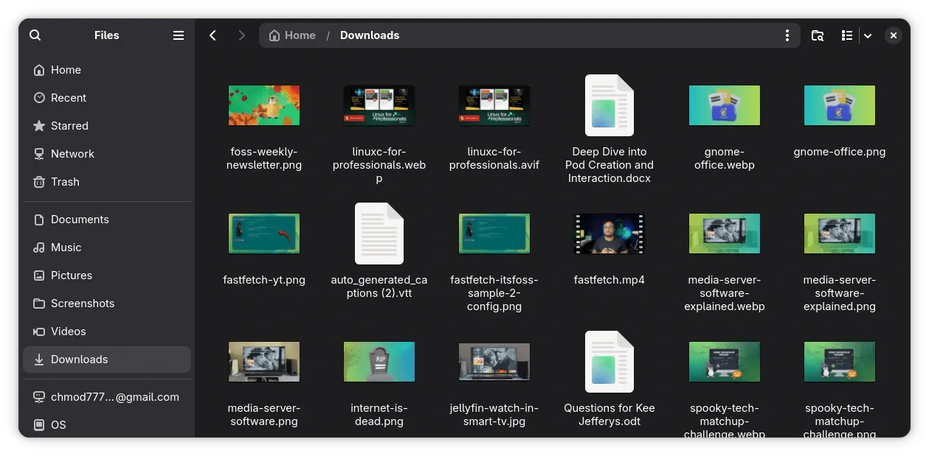Close the Files window
Screen dimensions: 929x456
click(894, 35)
